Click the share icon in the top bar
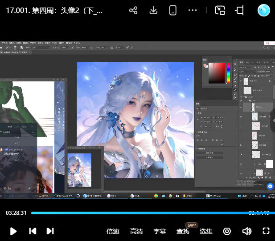This screenshot has height=241, width=275. coord(133,11)
